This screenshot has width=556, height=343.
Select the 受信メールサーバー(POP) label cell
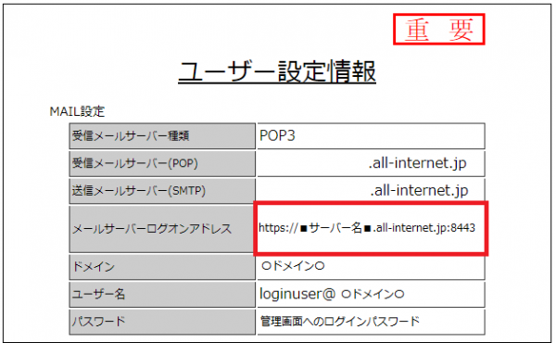click(162, 163)
